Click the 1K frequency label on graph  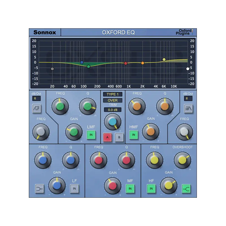pos(129,86)
